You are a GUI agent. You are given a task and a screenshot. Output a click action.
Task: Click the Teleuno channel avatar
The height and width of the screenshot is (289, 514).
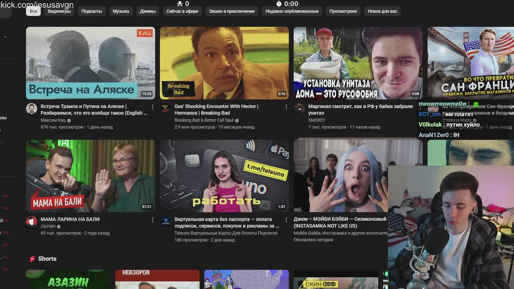pyautogui.click(x=165, y=221)
